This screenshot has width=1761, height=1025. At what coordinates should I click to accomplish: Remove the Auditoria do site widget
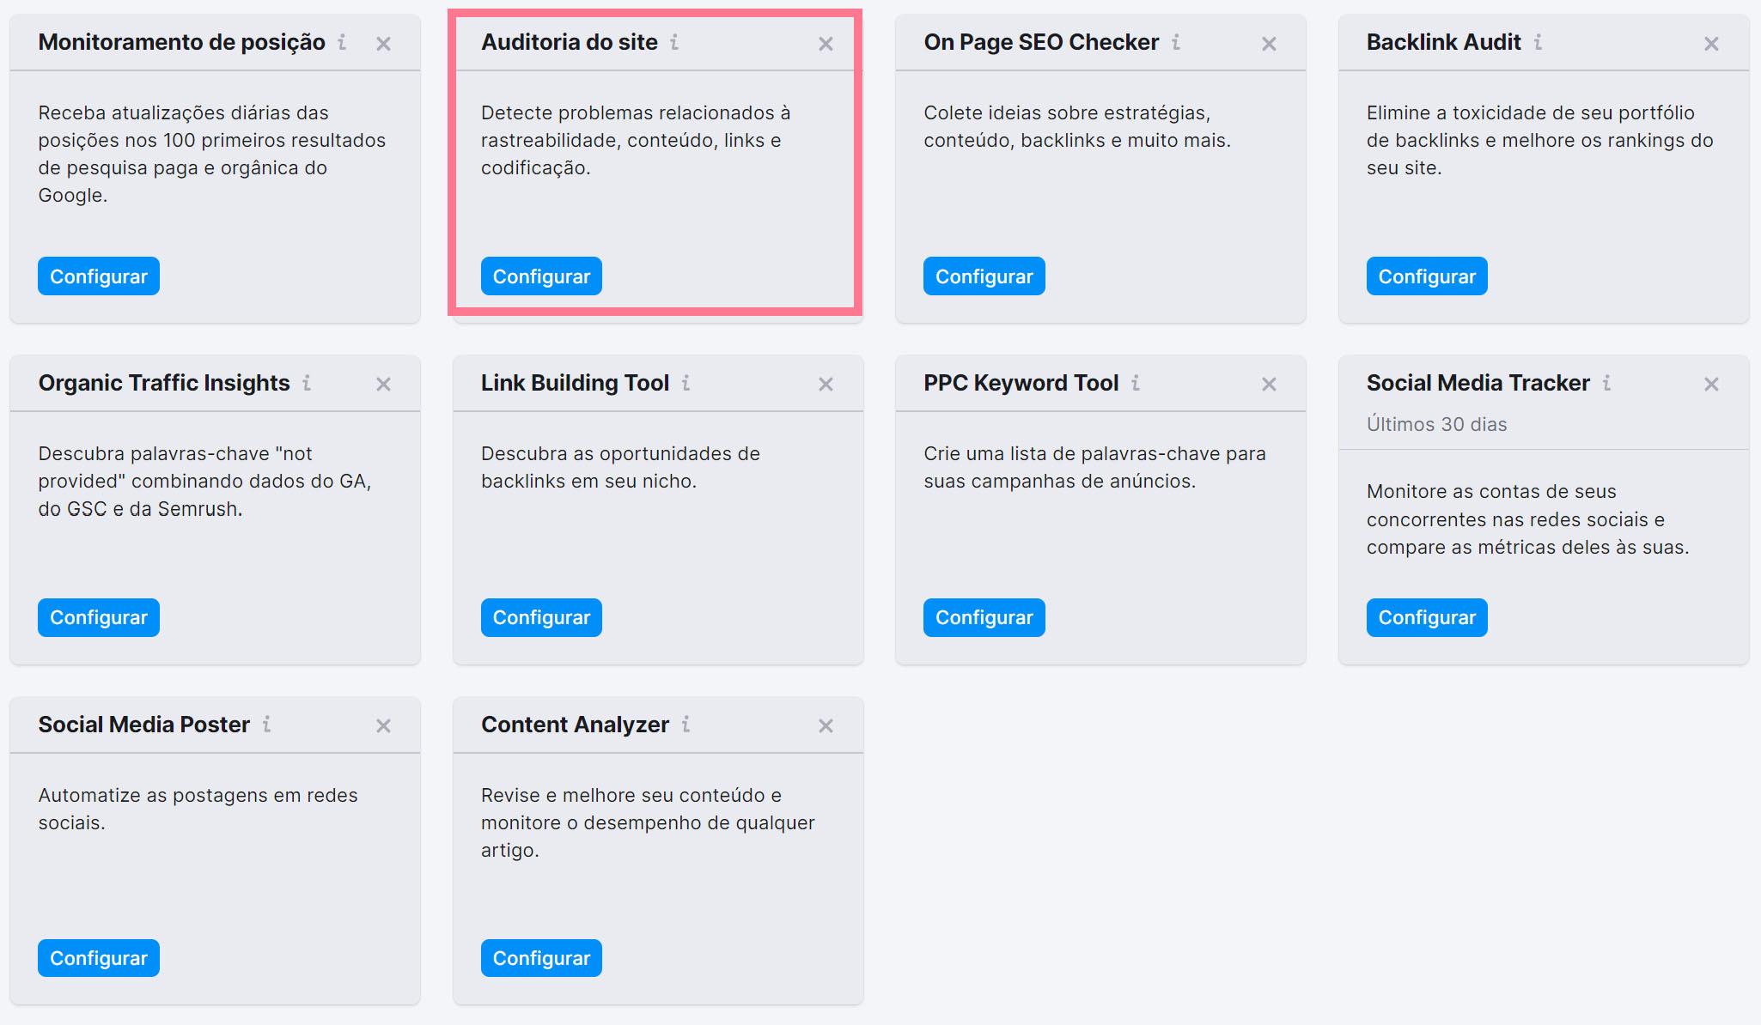click(x=826, y=42)
